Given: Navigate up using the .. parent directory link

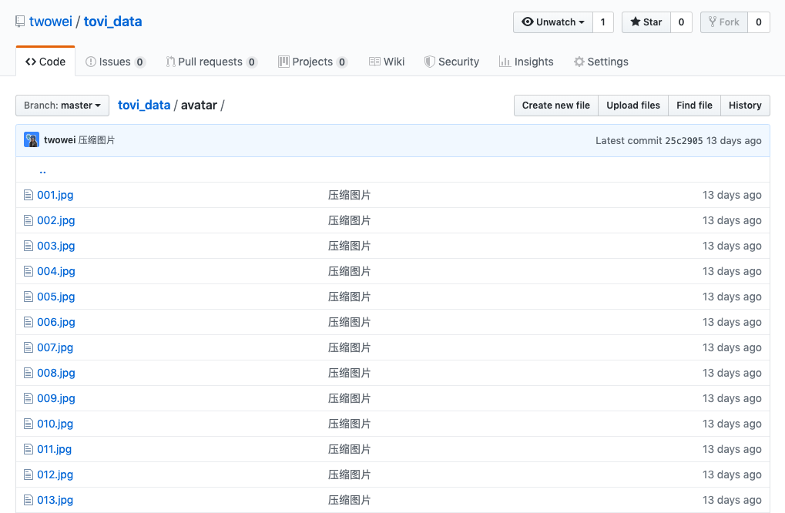Looking at the screenshot, I should tap(42, 170).
